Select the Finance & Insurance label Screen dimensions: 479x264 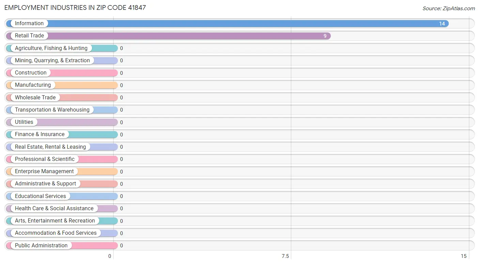coord(40,134)
